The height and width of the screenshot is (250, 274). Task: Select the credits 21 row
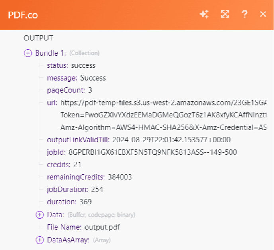(64, 165)
